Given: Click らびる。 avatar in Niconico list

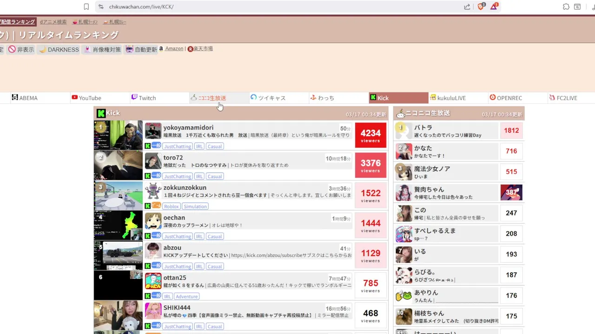Looking at the screenshot, I should pos(403,275).
